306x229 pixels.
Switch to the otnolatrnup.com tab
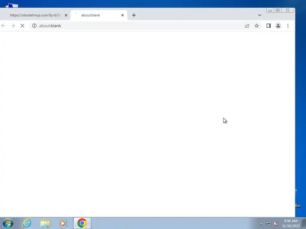tap(35, 15)
